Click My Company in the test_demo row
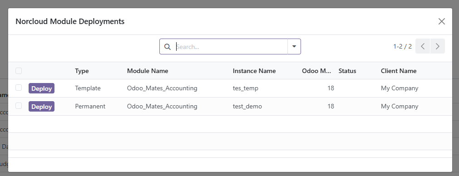 (x=400, y=106)
